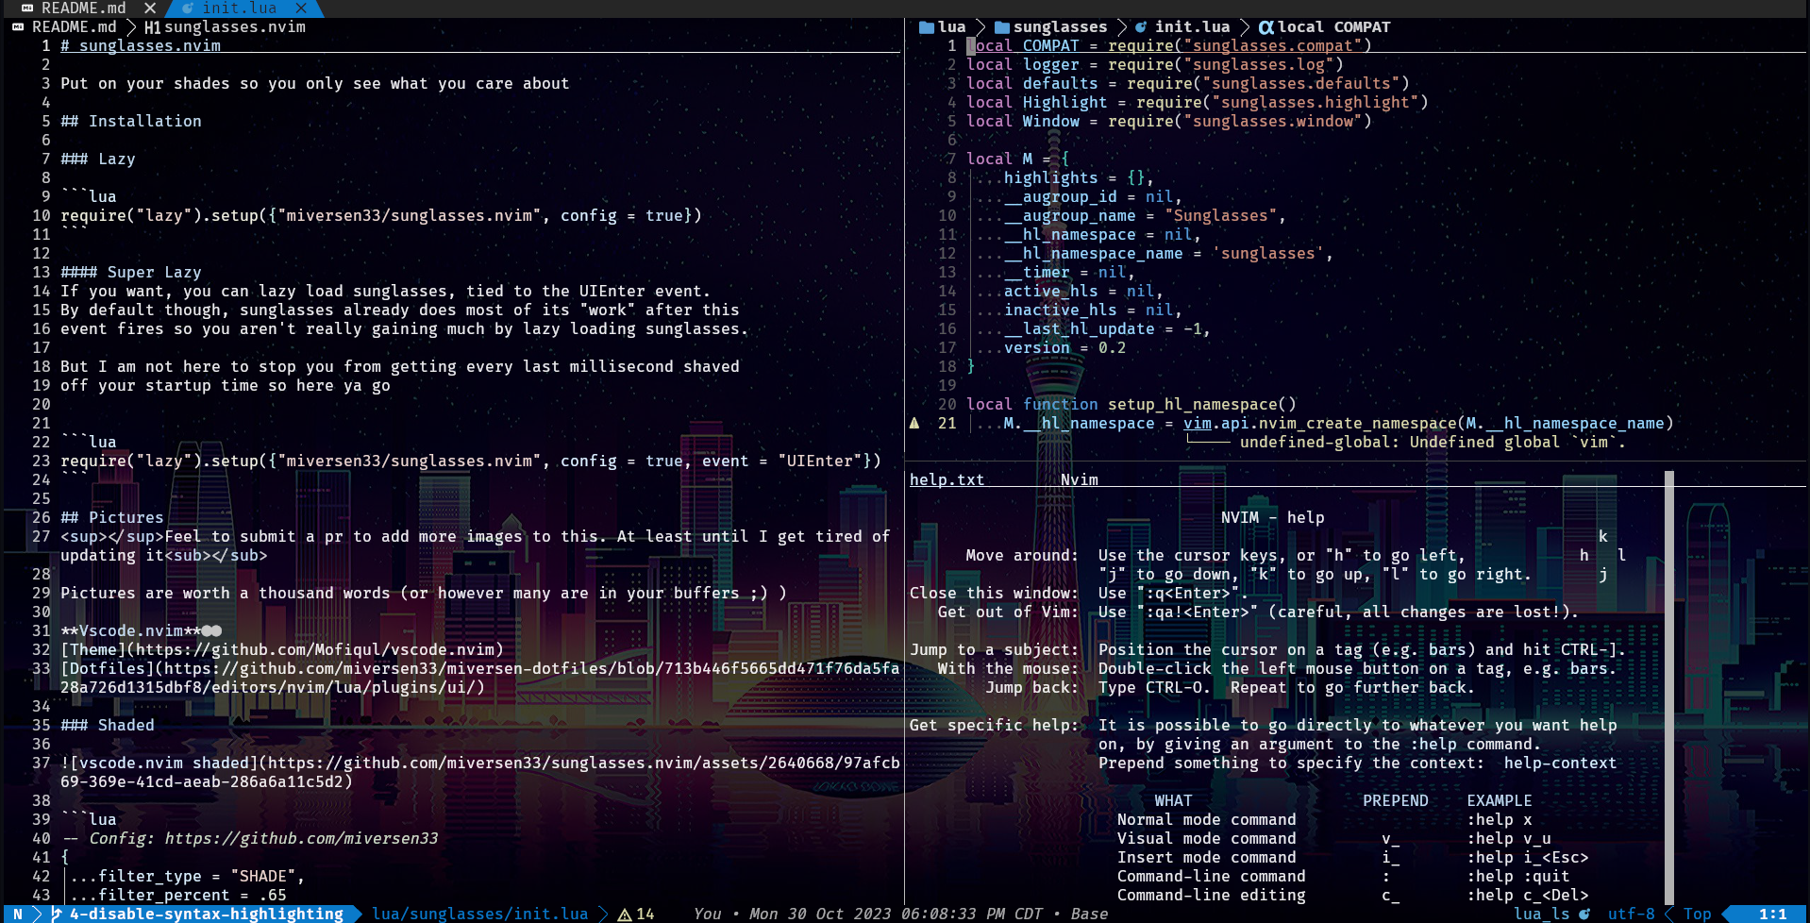Open the Config github.com/miversen33 link

coord(301,838)
